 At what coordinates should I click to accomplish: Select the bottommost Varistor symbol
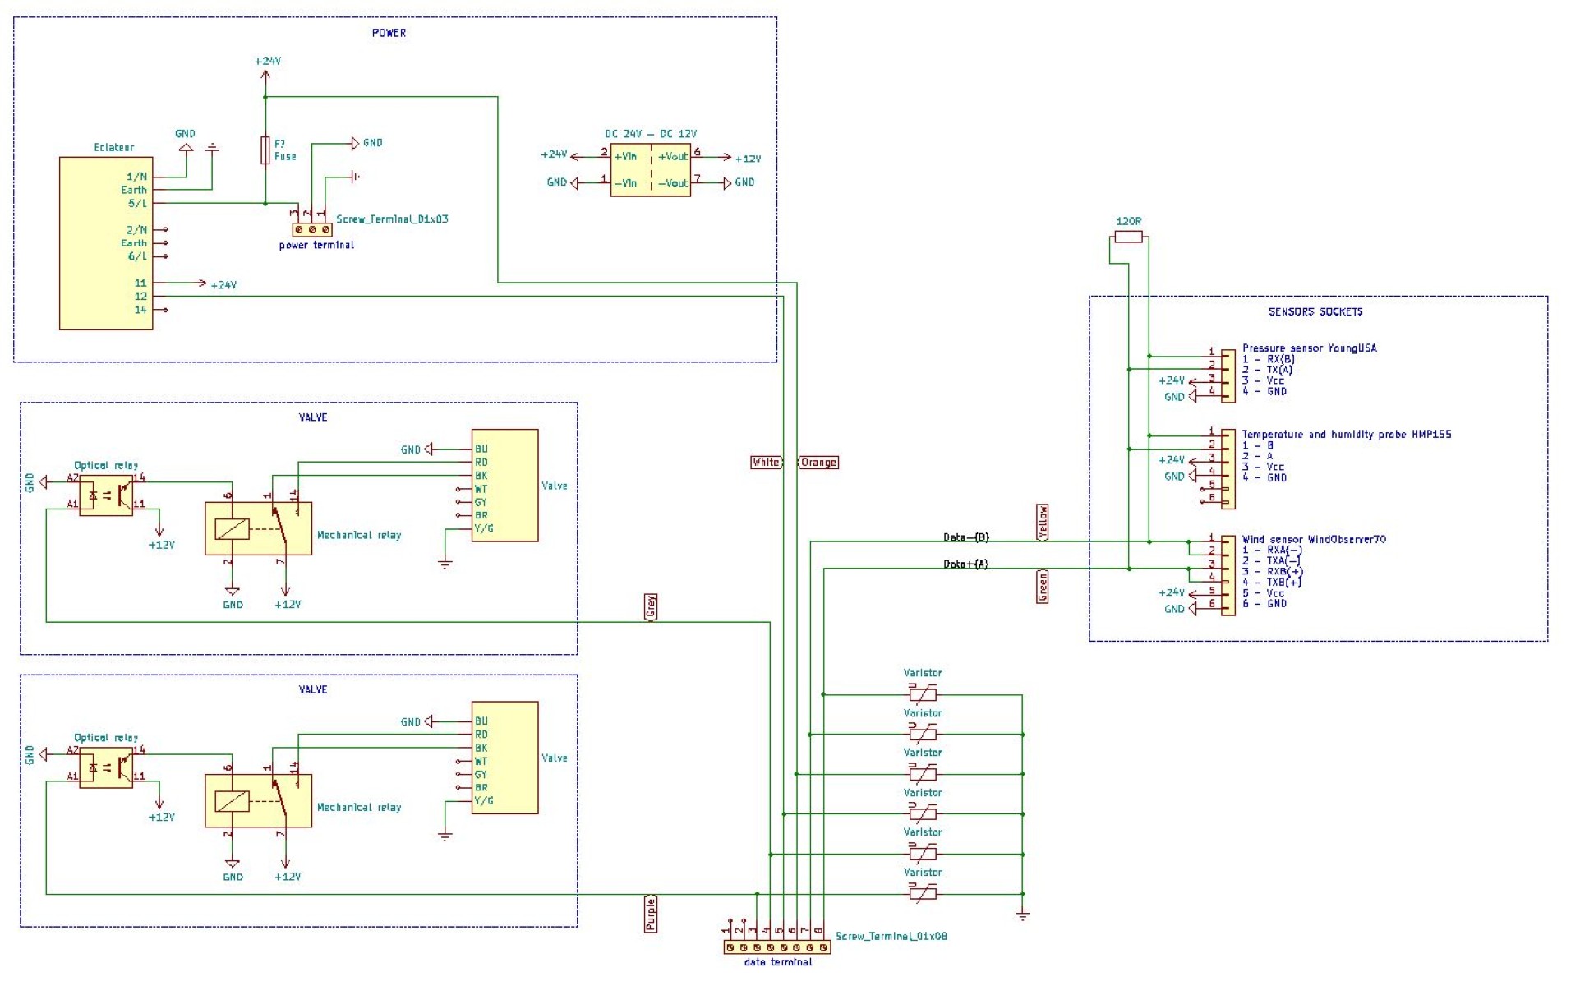click(923, 893)
